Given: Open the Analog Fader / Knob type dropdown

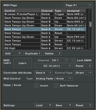Looking at the screenshot, I should tap(53, 78).
